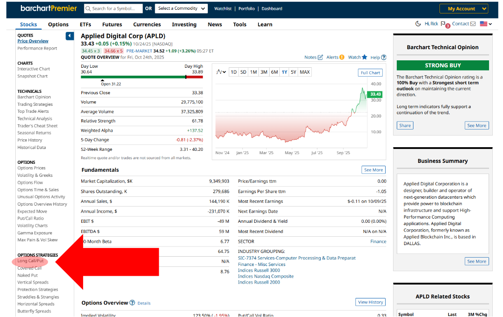
Task: Open the flag notifications icon with badge
Action: pyautogui.click(x=443, y=24)
